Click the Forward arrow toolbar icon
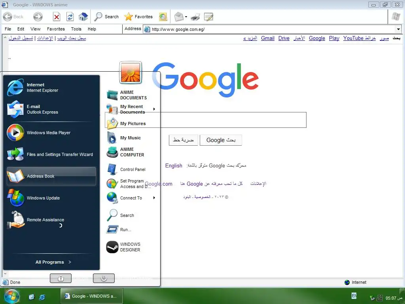 click(x=38, y=17)
